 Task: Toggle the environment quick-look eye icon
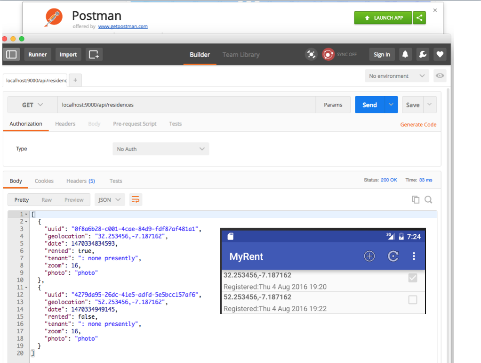440,75
